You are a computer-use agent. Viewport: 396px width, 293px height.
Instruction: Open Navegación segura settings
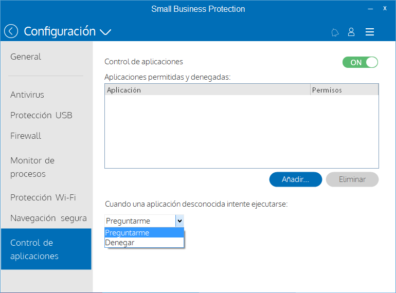[x=48, y=218]
